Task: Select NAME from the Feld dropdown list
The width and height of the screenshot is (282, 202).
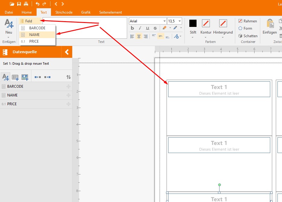Action: point(34,35)
